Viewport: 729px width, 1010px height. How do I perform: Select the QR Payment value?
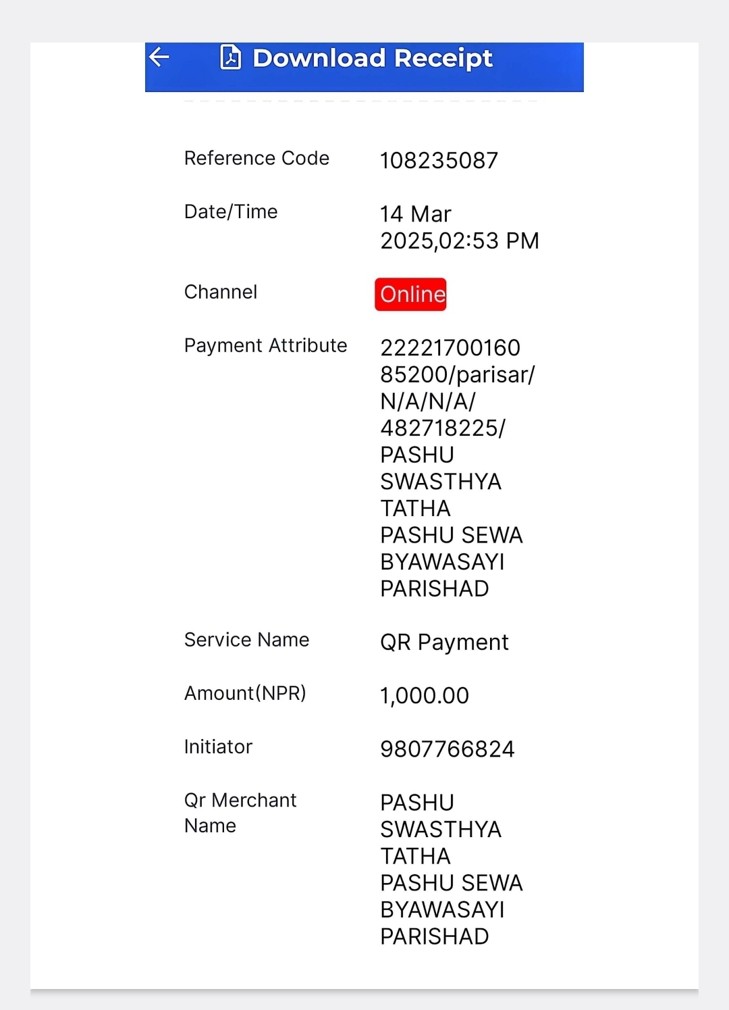(444, 642)
